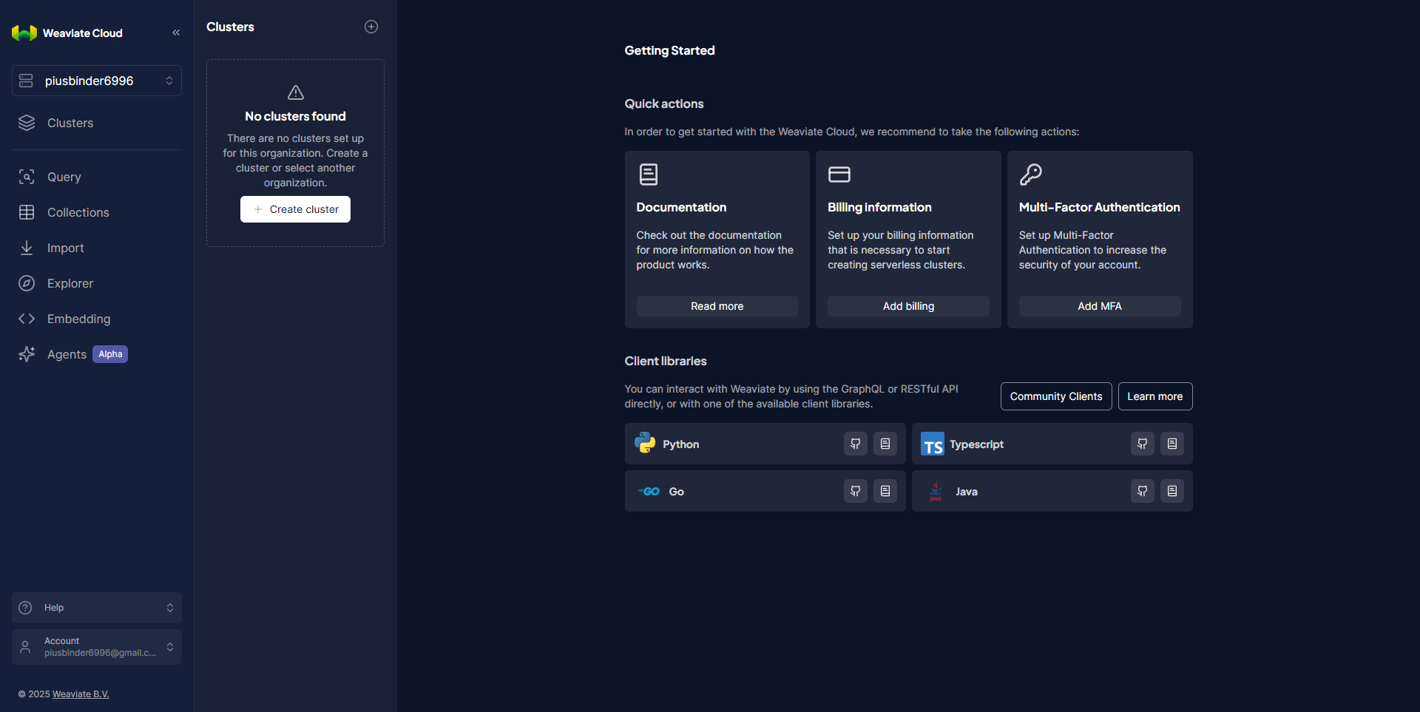
Task: Click the Go logo
Action: (x=649, y=491)
